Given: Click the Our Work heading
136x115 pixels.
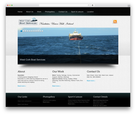Looking at the screenshot, I should pyautogui.click(x=58, y=72).
